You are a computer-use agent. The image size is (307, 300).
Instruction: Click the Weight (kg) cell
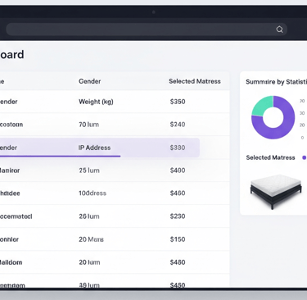pos(96,102)
